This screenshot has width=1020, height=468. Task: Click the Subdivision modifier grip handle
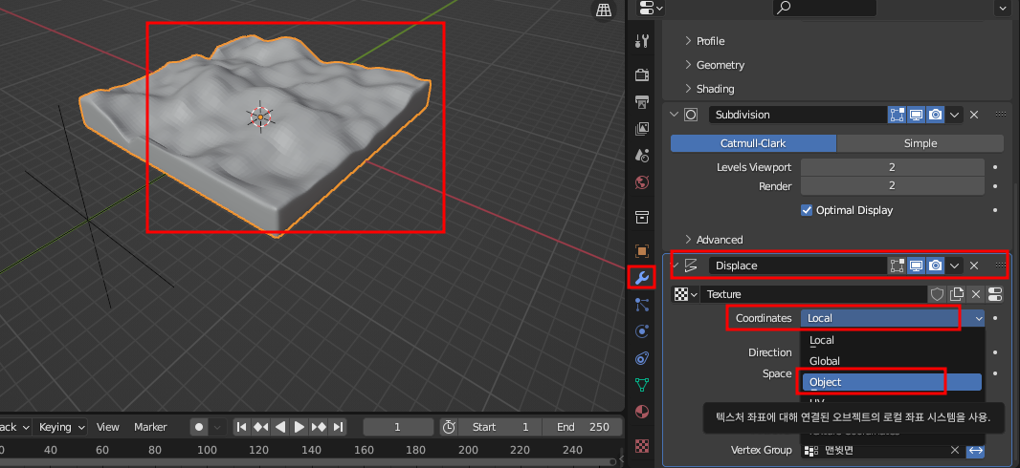click(x=1001, y=115)
